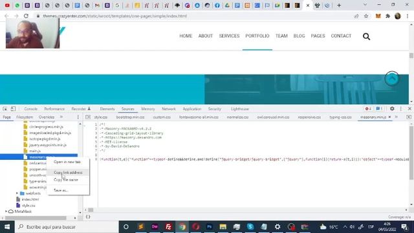414x233 pixels.
Task: Open FileZilla from the taskbar
Action: pos(168,227)
